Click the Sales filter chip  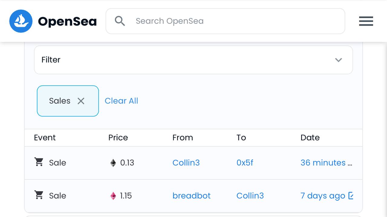68,101
